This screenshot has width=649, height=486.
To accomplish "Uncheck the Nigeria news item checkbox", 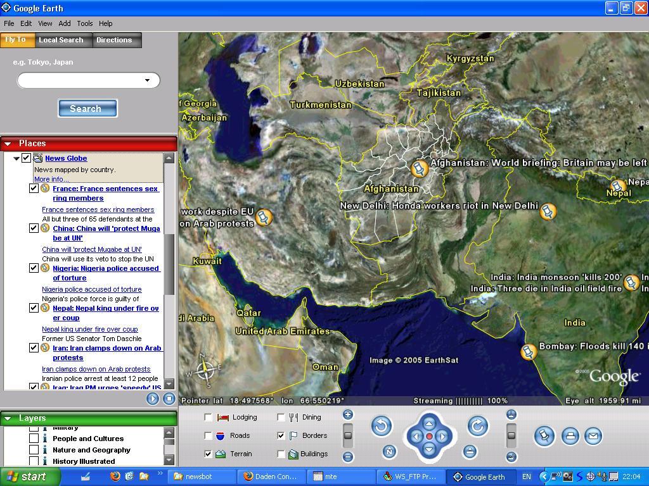I will 34,268.
